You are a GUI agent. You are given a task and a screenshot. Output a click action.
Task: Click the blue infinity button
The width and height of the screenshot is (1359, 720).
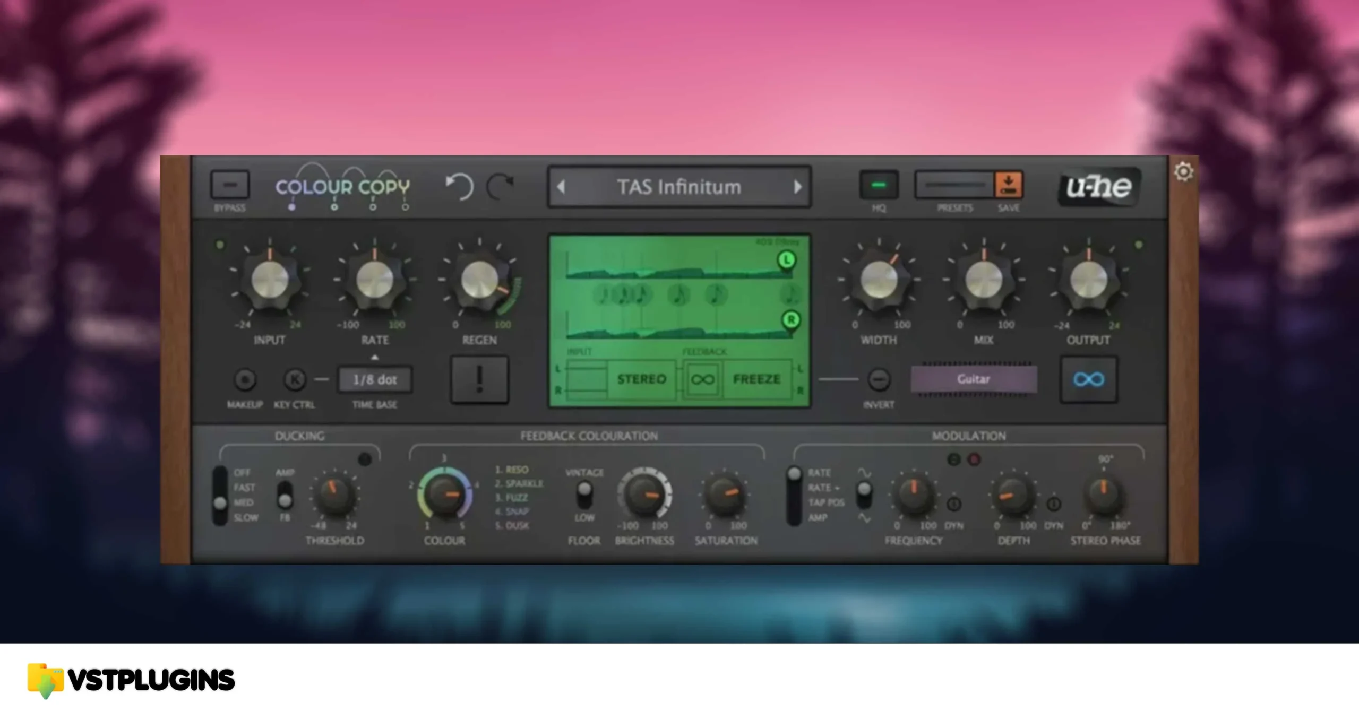1088,379
